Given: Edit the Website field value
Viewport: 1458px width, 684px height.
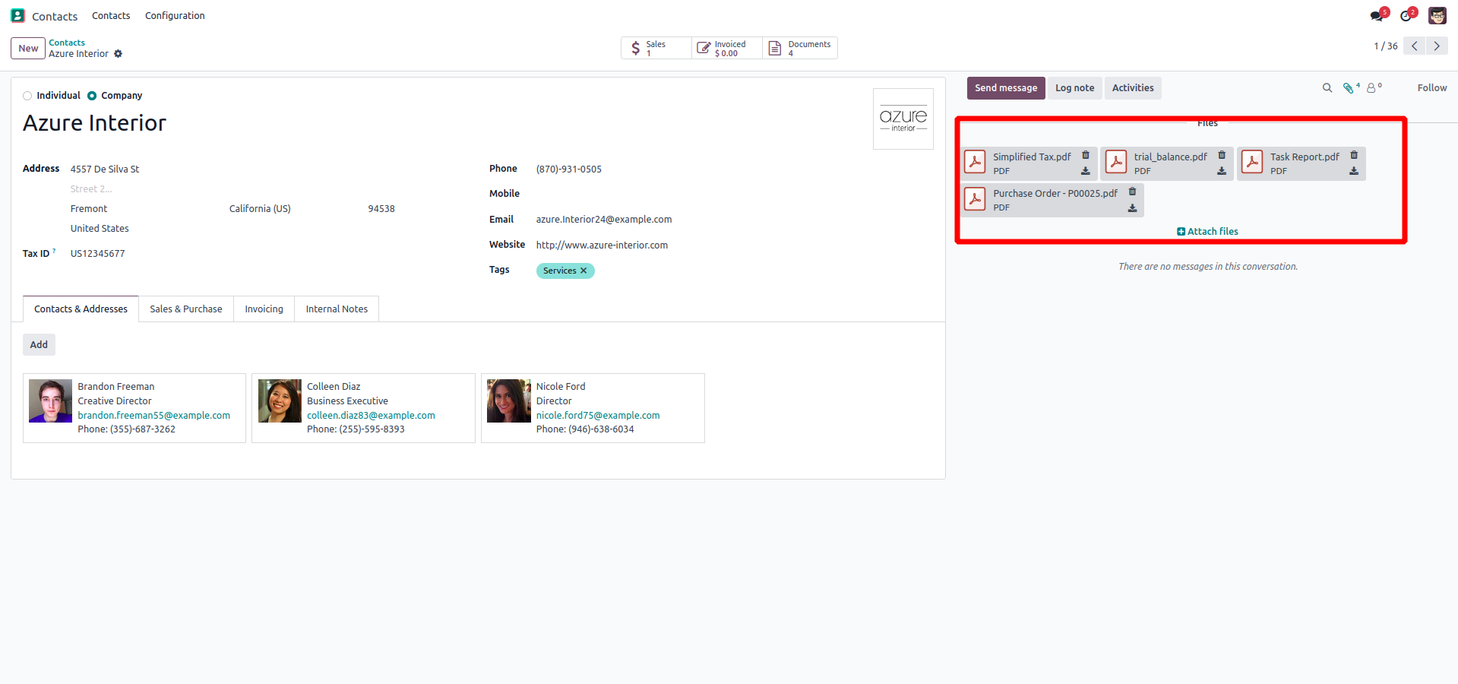Looking at the screenshot, I should pyautogui.click(x=733, y=245).
